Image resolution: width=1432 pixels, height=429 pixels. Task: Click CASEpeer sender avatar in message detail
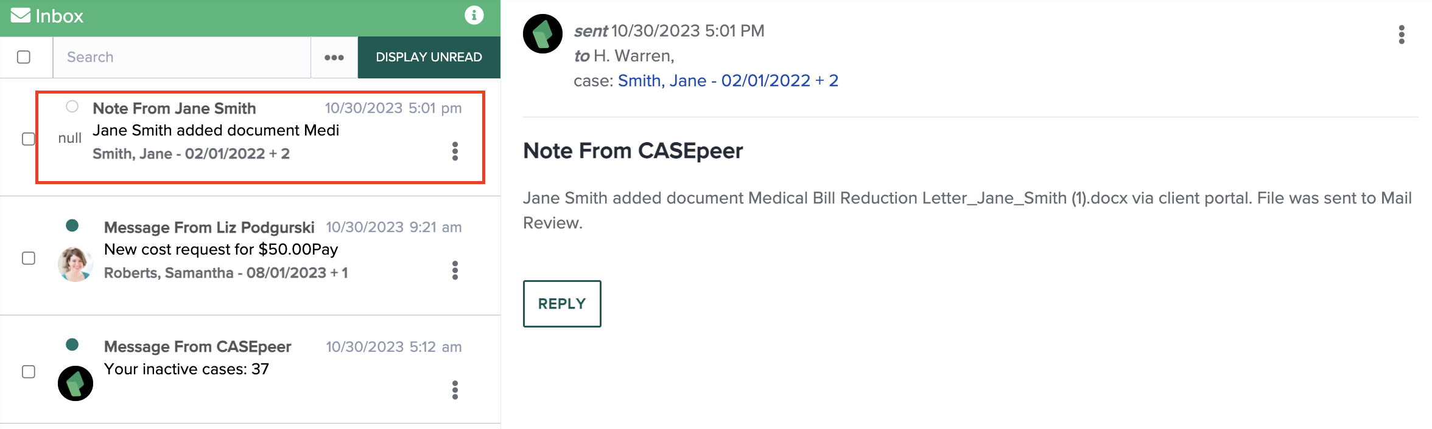click(542, 34)
